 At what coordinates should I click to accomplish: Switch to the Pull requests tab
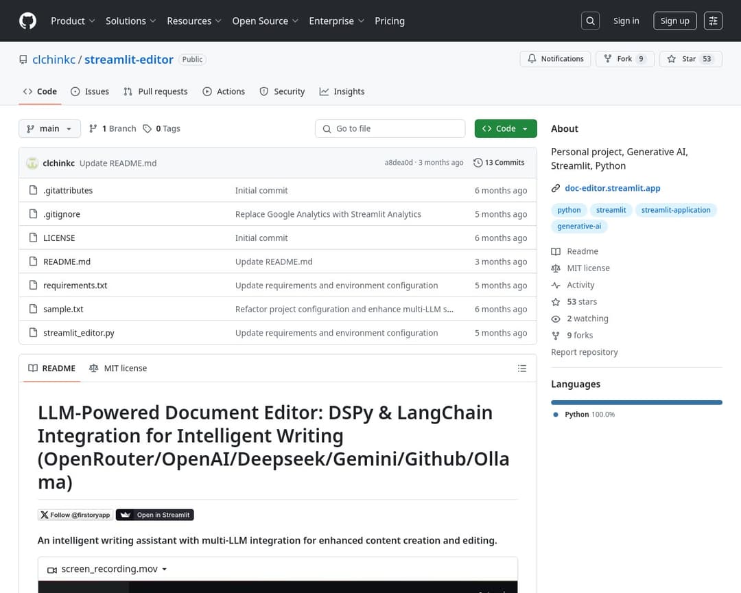pyautogui.click(x=156, y=91)
